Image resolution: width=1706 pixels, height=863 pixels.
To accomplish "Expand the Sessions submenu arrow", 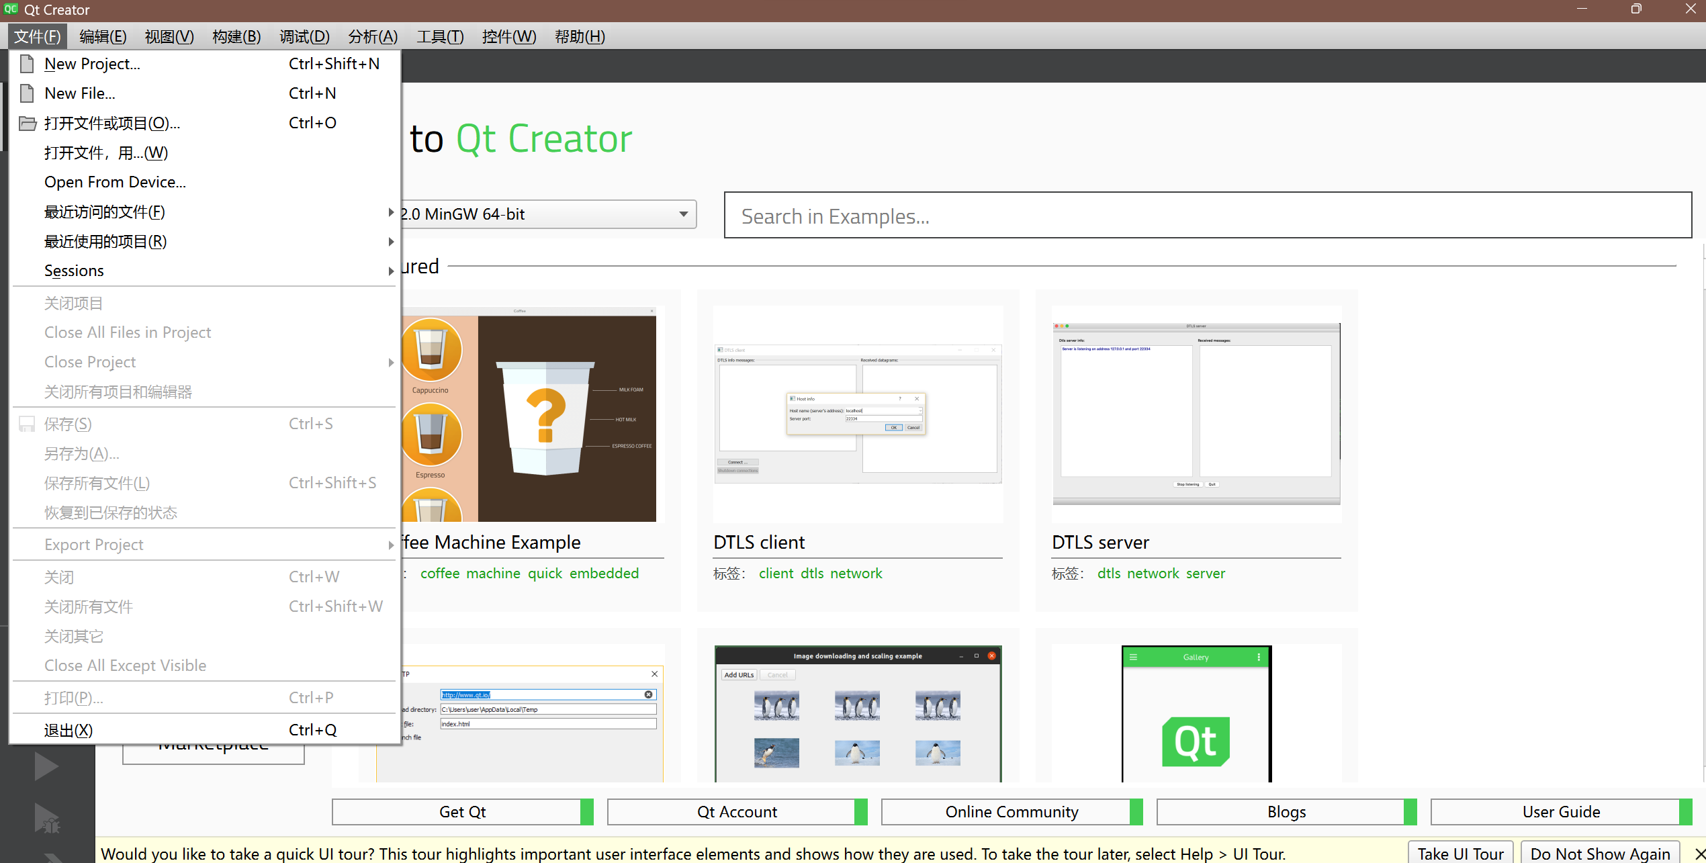I will point(391,271).
